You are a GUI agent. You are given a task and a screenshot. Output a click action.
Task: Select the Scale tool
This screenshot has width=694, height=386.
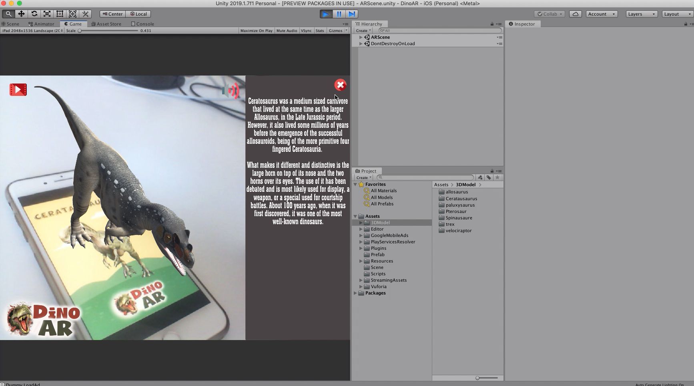(x=47, y=14)
